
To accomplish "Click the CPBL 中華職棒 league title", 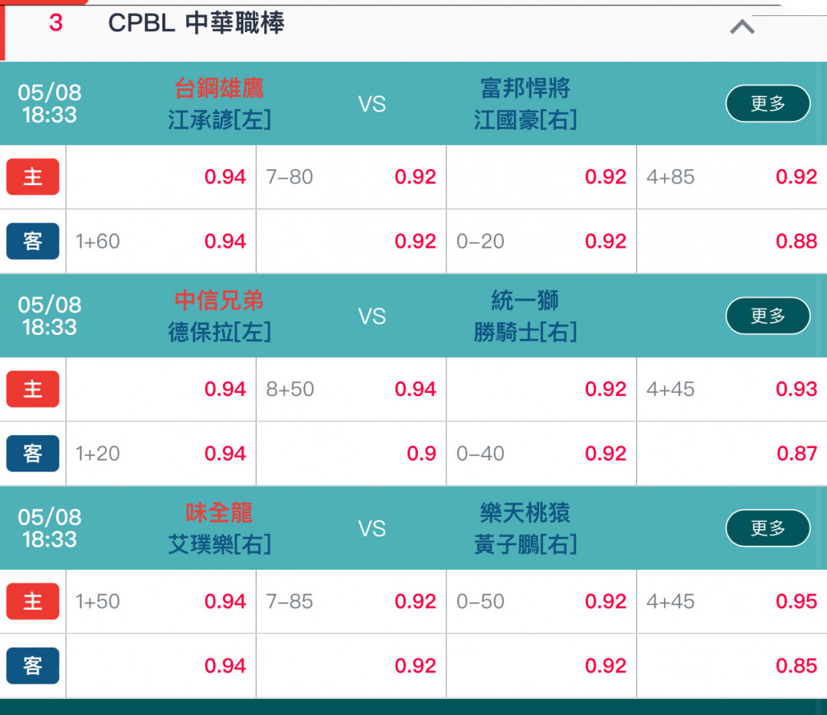I will [196, 23].
